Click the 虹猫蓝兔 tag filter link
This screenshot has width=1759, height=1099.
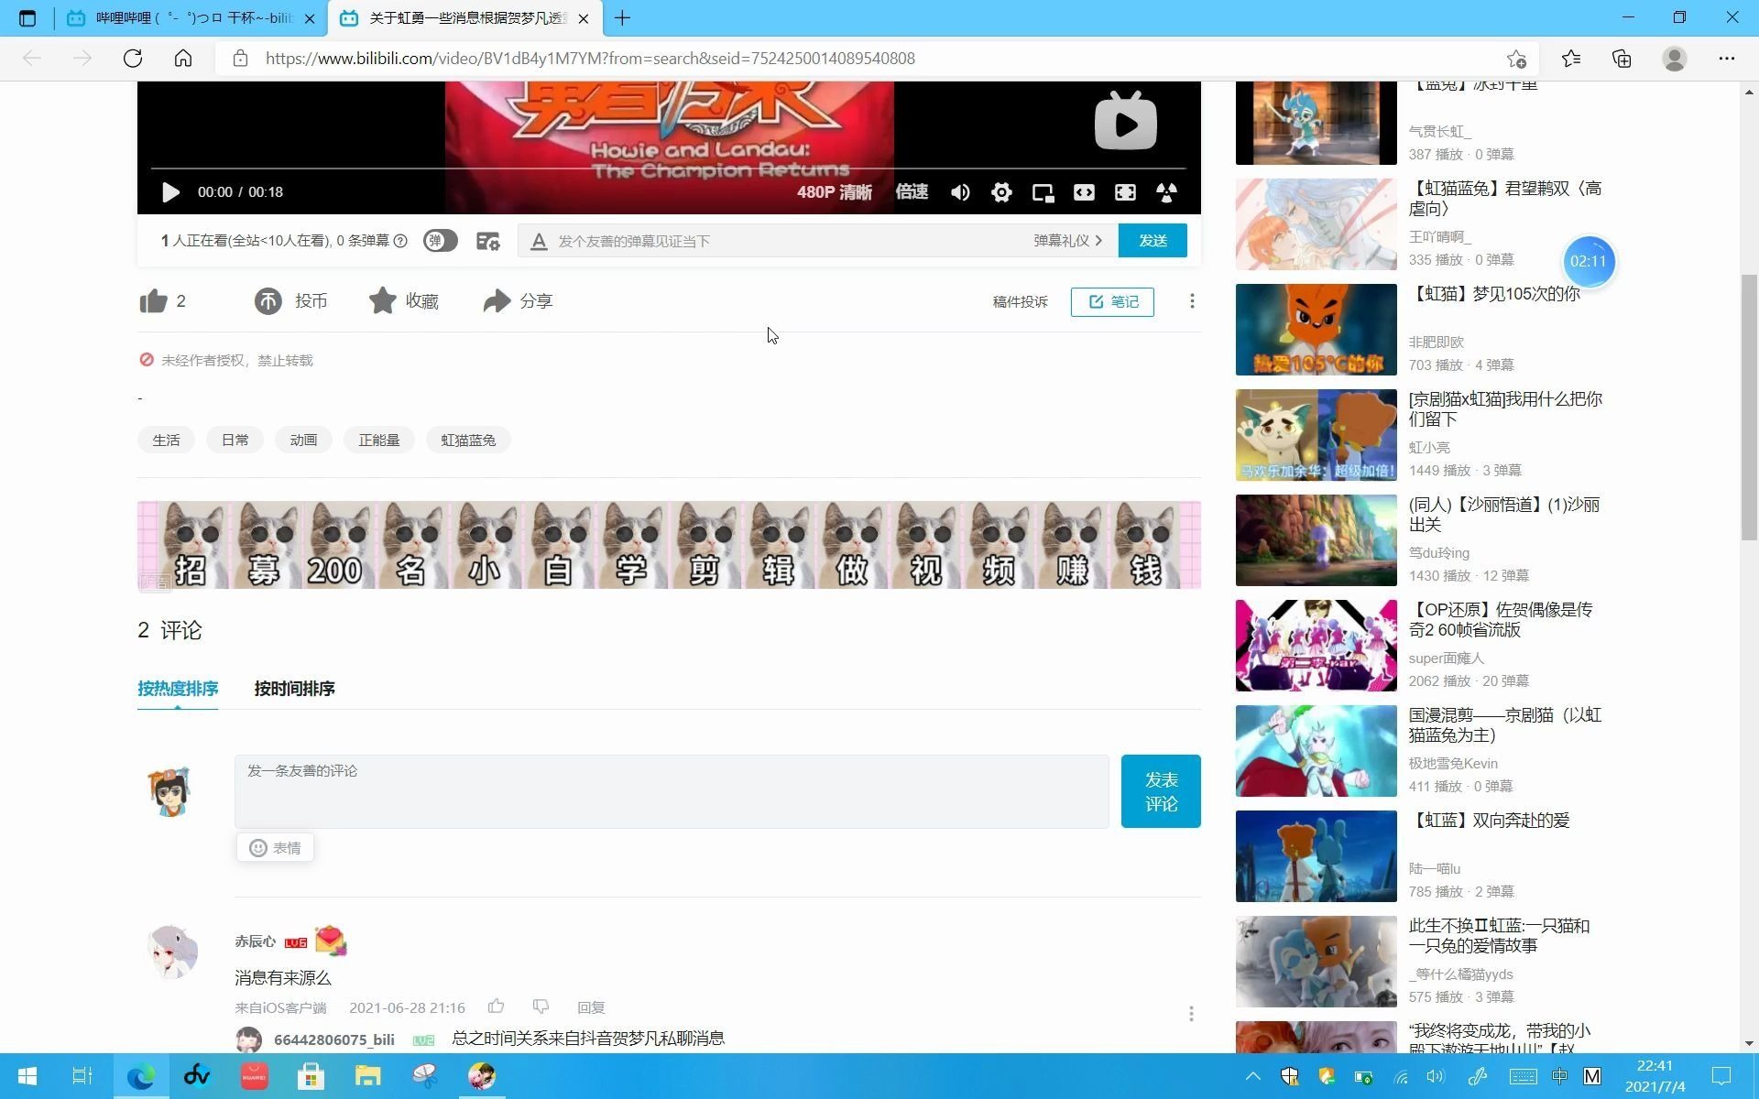point(467,440)
